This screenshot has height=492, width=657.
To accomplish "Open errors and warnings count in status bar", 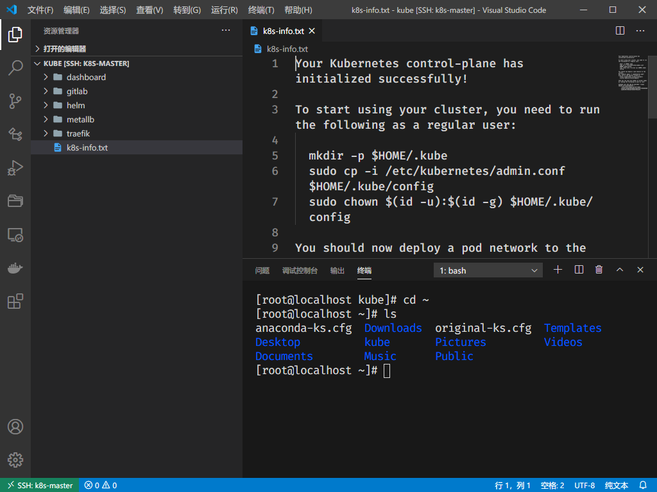I will (101, 486).
